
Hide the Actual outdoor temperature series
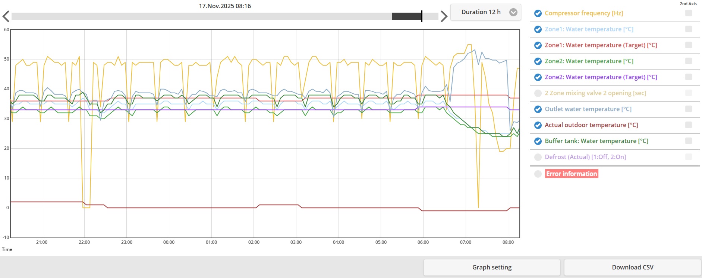(x=538, y=125)
